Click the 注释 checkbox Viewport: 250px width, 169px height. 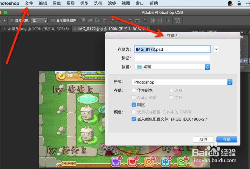[171, 90]
